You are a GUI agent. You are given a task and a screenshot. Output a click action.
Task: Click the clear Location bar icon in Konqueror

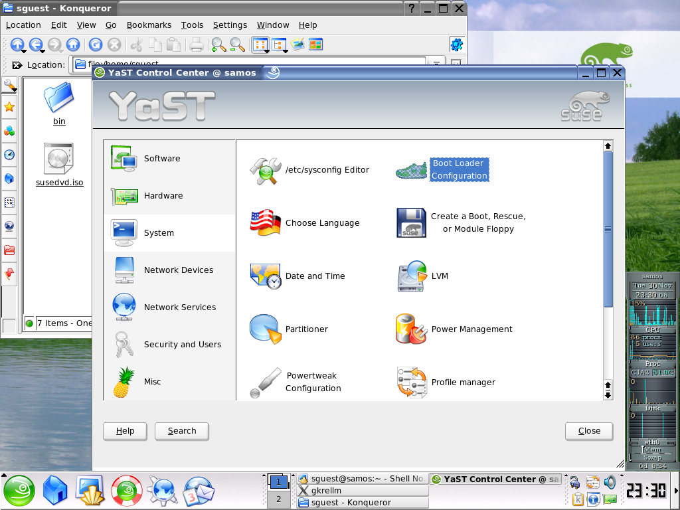17,65
